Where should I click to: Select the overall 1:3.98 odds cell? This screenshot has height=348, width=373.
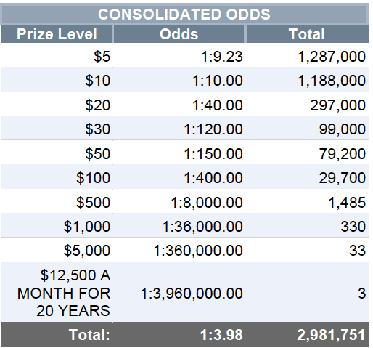pos(179,334)
